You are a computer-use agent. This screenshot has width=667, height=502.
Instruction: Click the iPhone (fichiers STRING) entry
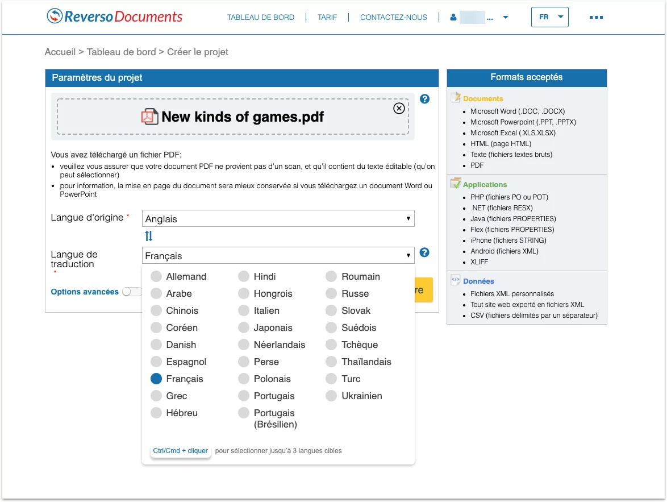coord(508,240)
